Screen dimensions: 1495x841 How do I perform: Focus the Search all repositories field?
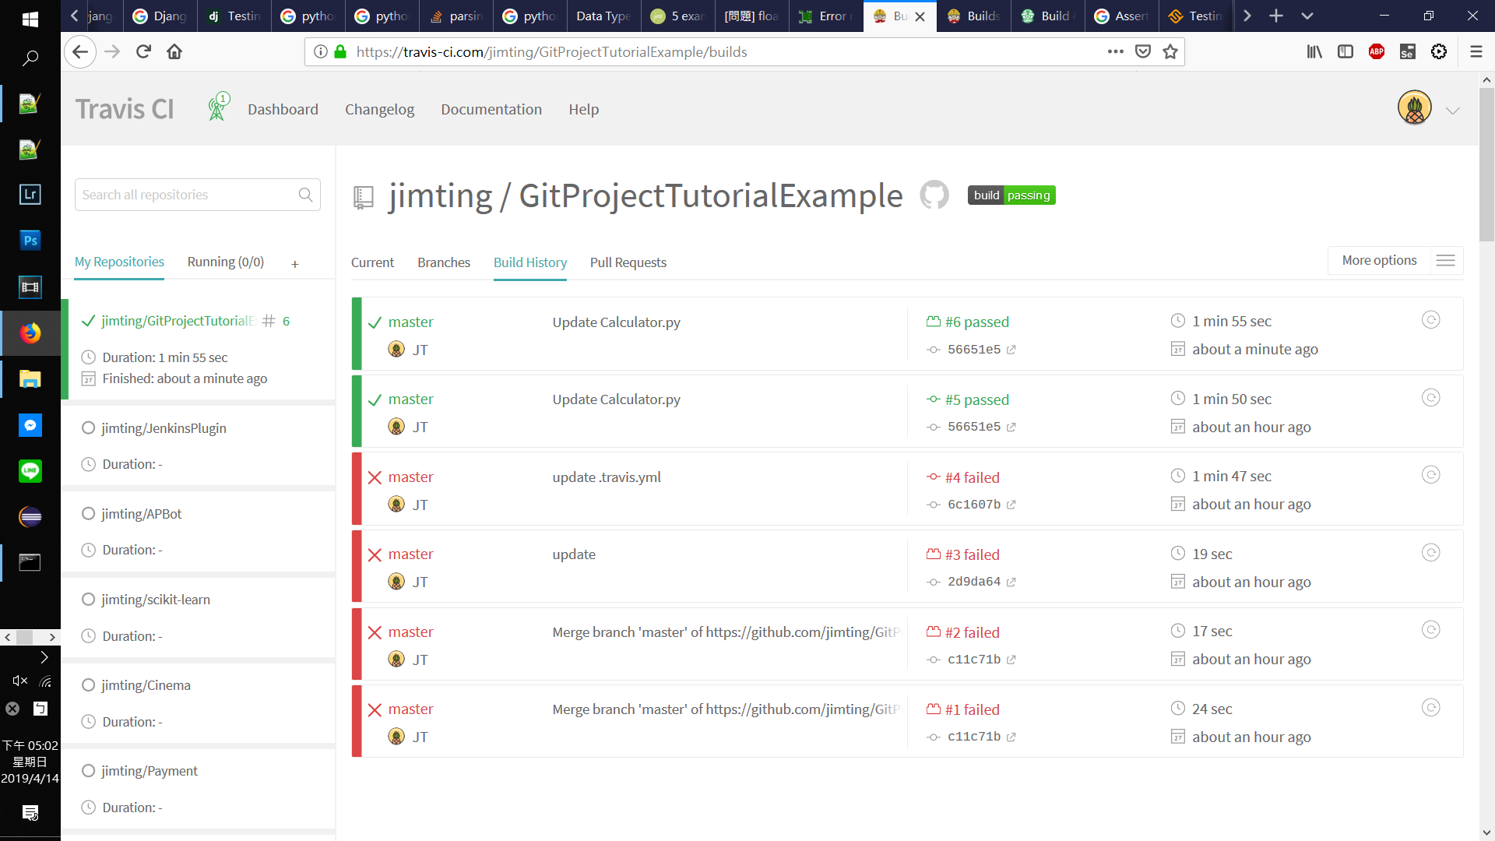pos(187,195)
